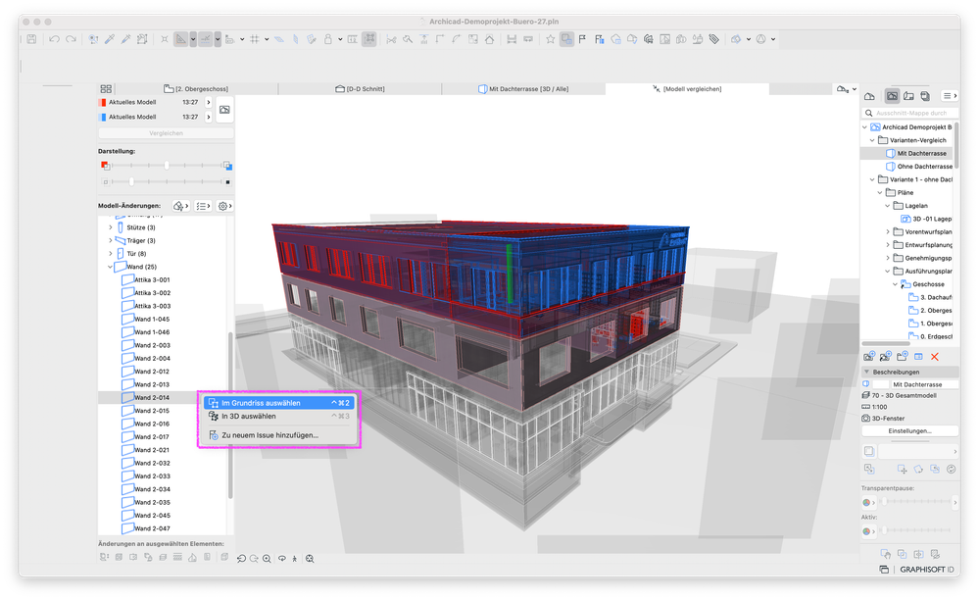Image resolution: width=979 pixels, height=600 pixels.
Task: Toggle the snap guides button in toolbar
Action: [x=206, y=39]
